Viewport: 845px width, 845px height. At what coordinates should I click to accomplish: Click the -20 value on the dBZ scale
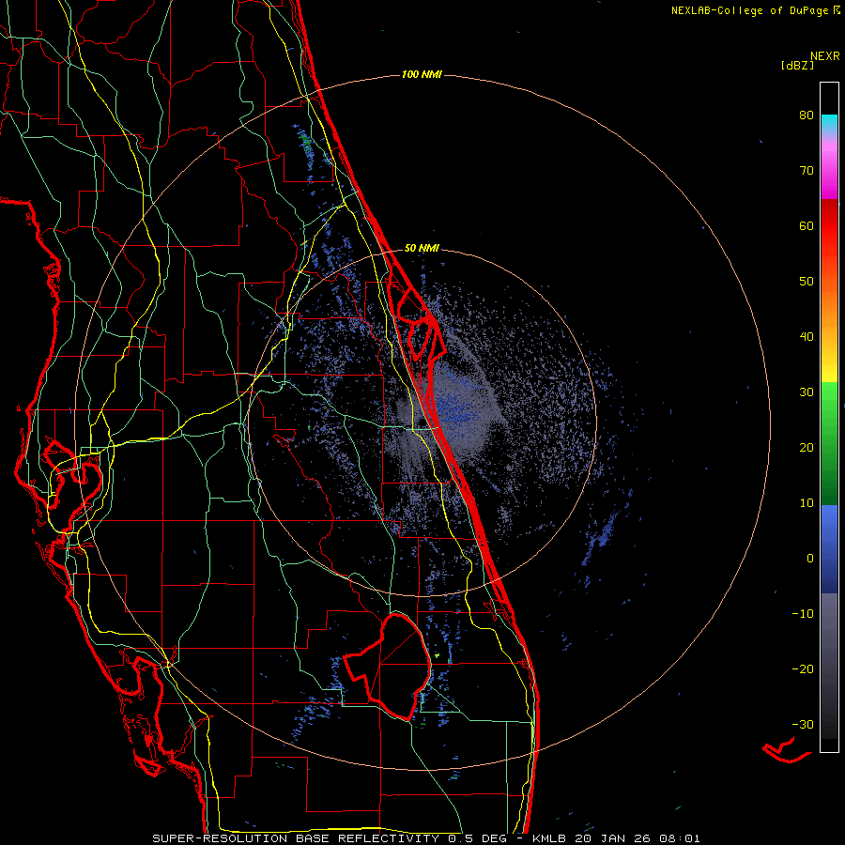click(x=803, y=669)
